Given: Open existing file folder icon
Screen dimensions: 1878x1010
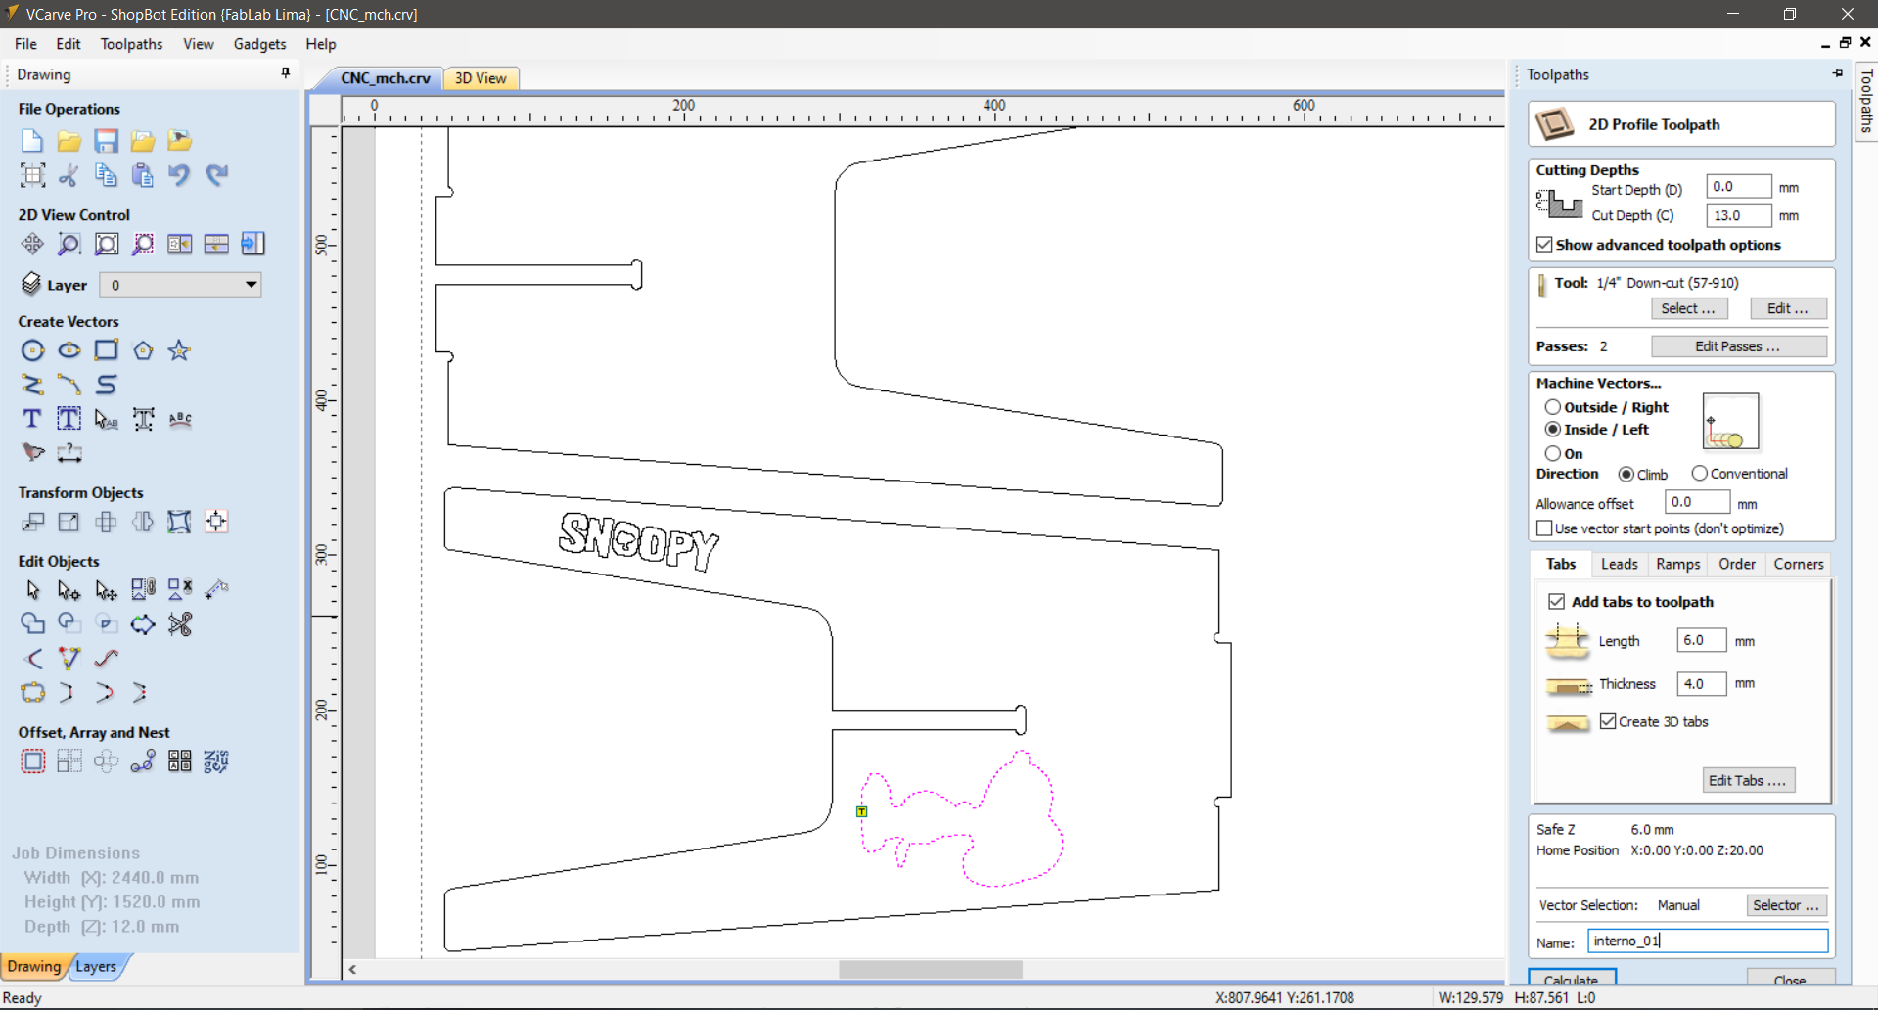Looking at the screenshot, I should (69, 141).
